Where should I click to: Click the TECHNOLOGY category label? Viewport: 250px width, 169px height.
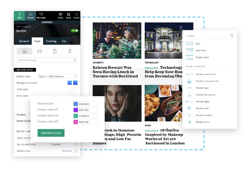[x=151, y=63]
